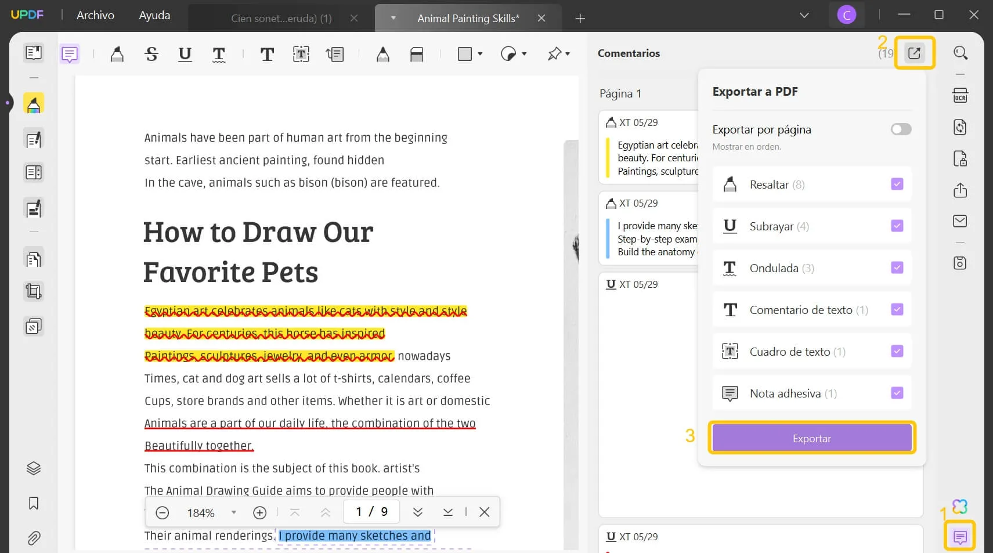Click the export comments icon
The height and width of the screenshot is (553, 993).
coord(914,53)
